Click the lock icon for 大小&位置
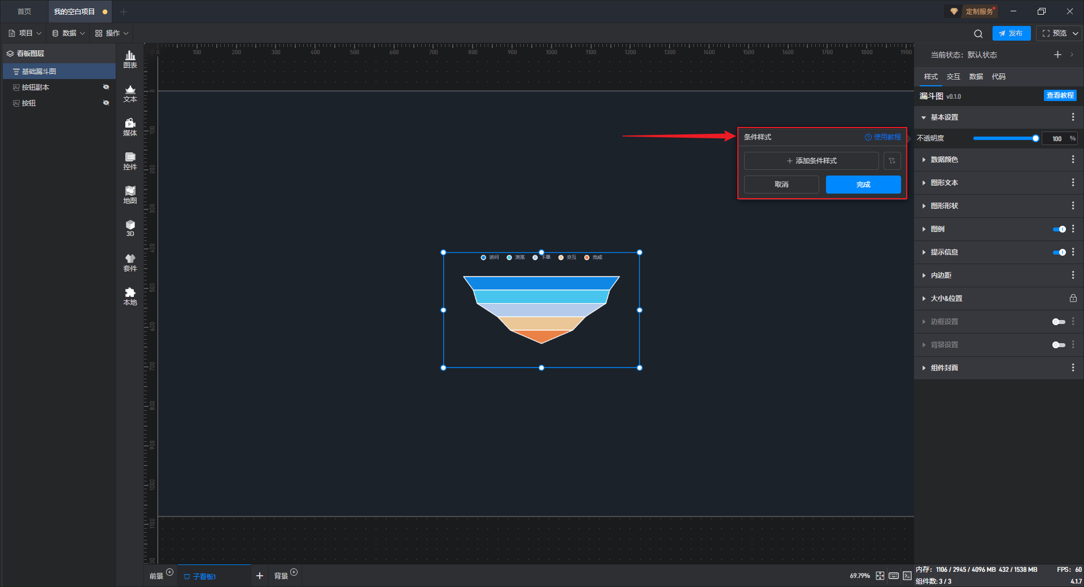This screenshot has height=587, width=1084. click(1073, 298)
